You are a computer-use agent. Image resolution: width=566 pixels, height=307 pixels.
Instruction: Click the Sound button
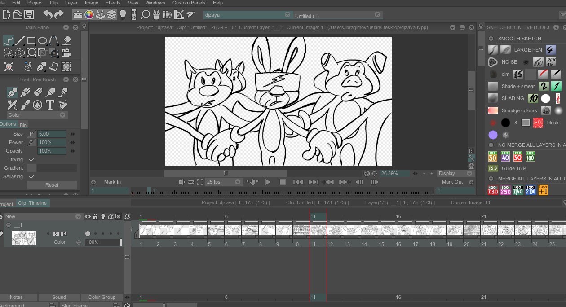pos(59,297)
